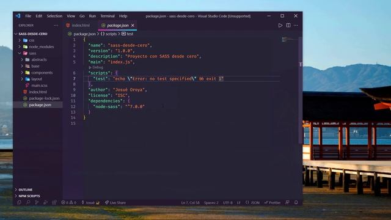Click line number 12 in the gutter

tap(73, 106)
